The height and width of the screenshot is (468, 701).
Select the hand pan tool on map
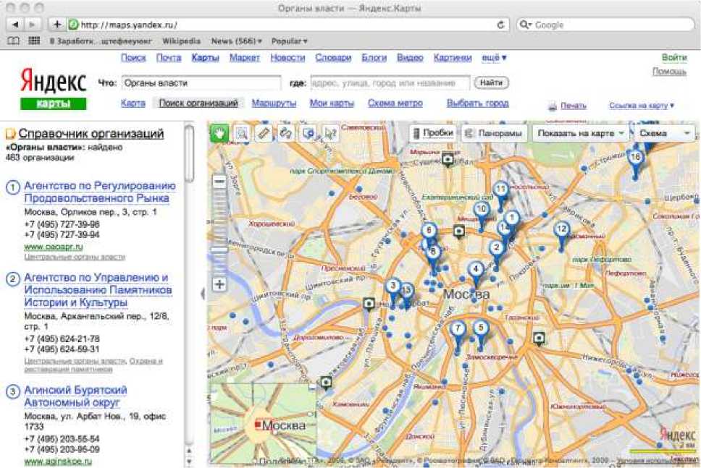click(x=219, y=133)
